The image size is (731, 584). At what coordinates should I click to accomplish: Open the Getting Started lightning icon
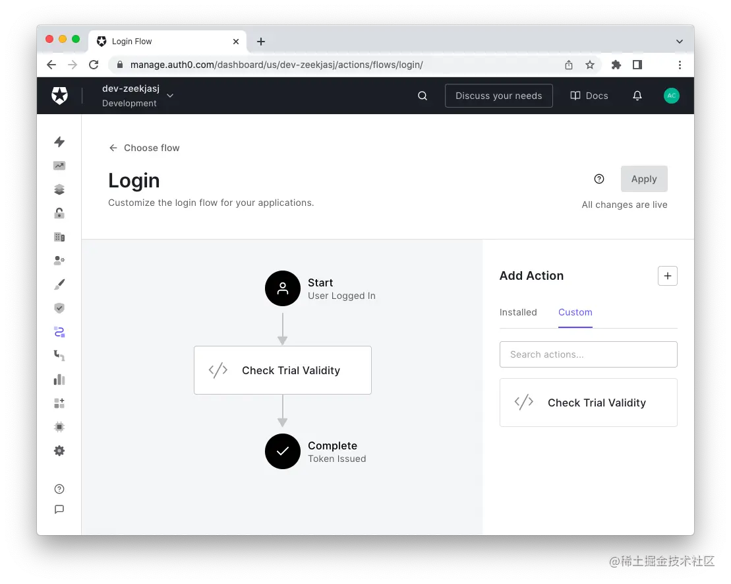click(59, 142)
